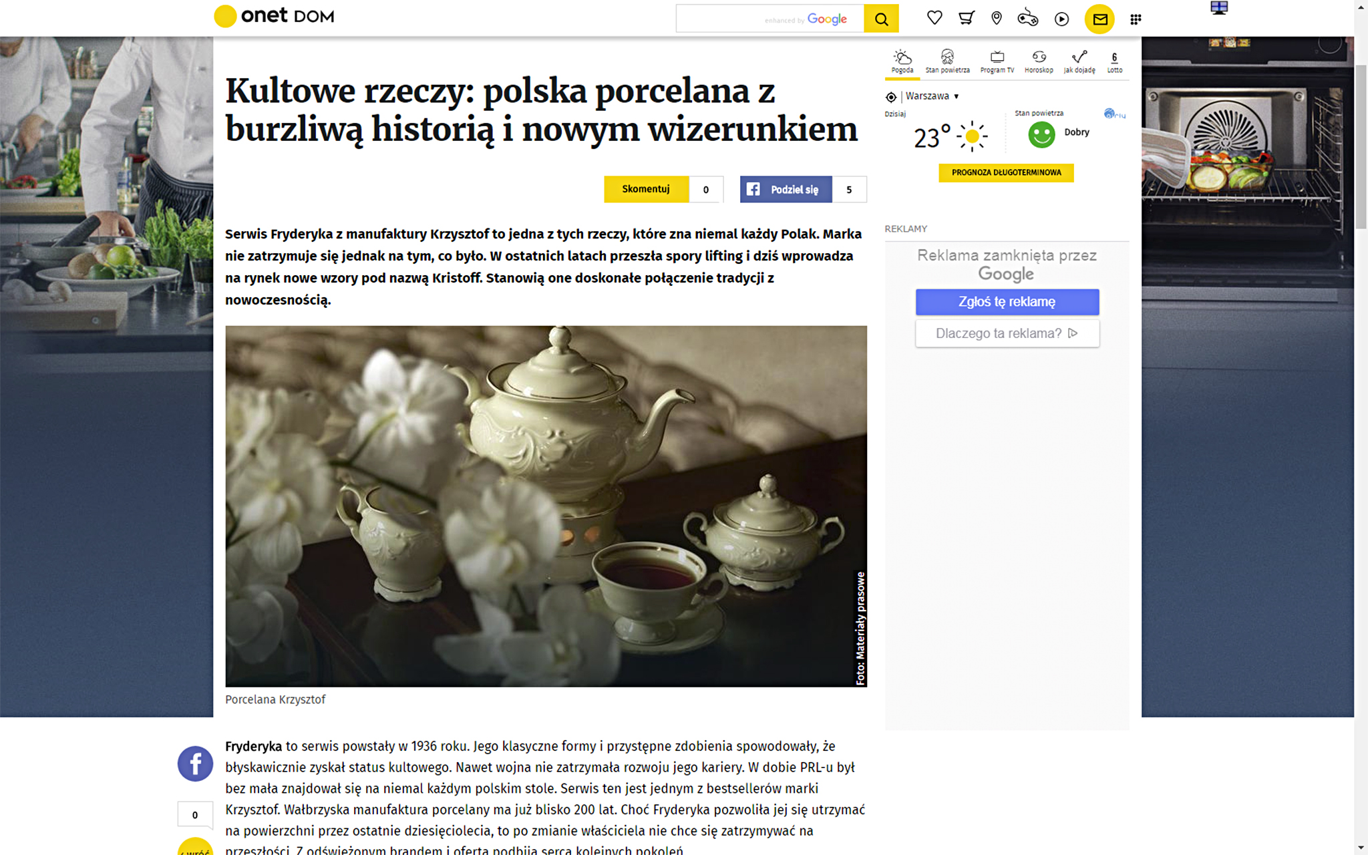This screenshot has width=1368, height=855.
Task: Click the Dobry air quality label
Action: pos(1077,132)
